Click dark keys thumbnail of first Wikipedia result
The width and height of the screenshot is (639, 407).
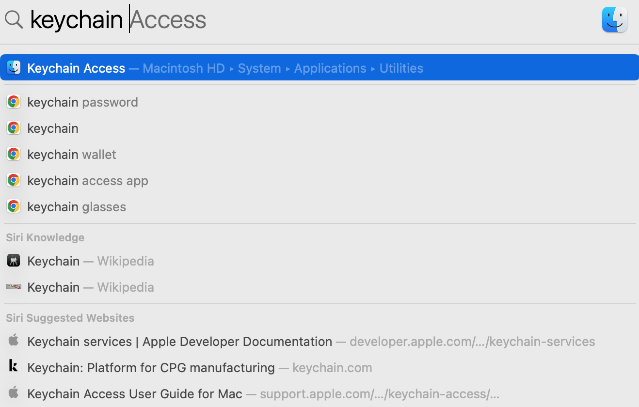[14, 261]
